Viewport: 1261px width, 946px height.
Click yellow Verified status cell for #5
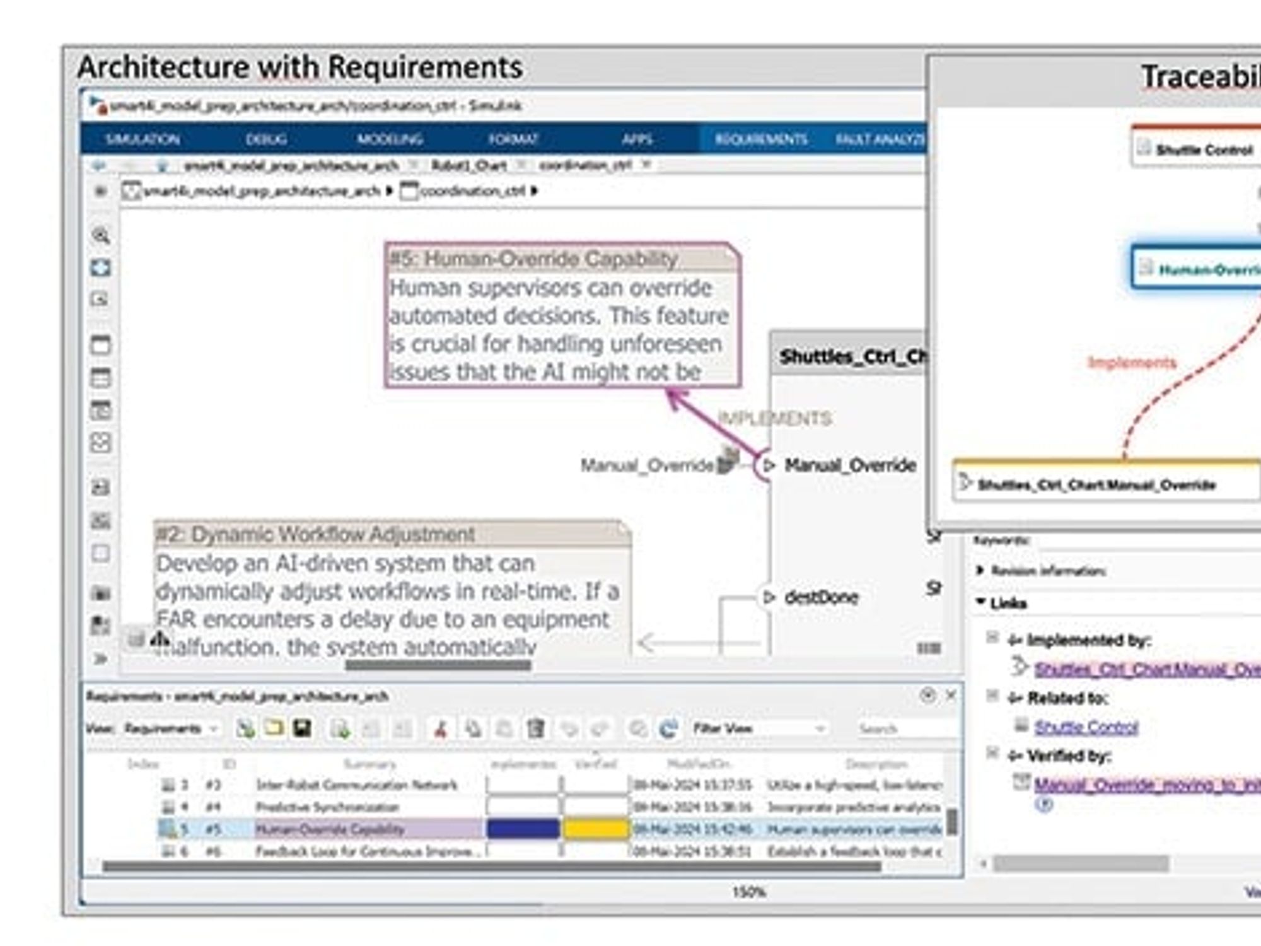pyautogui.click(x=595, y=829)
